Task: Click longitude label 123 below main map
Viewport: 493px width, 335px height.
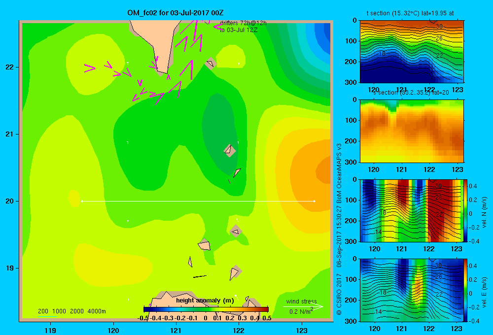Action: coord(302,330)
